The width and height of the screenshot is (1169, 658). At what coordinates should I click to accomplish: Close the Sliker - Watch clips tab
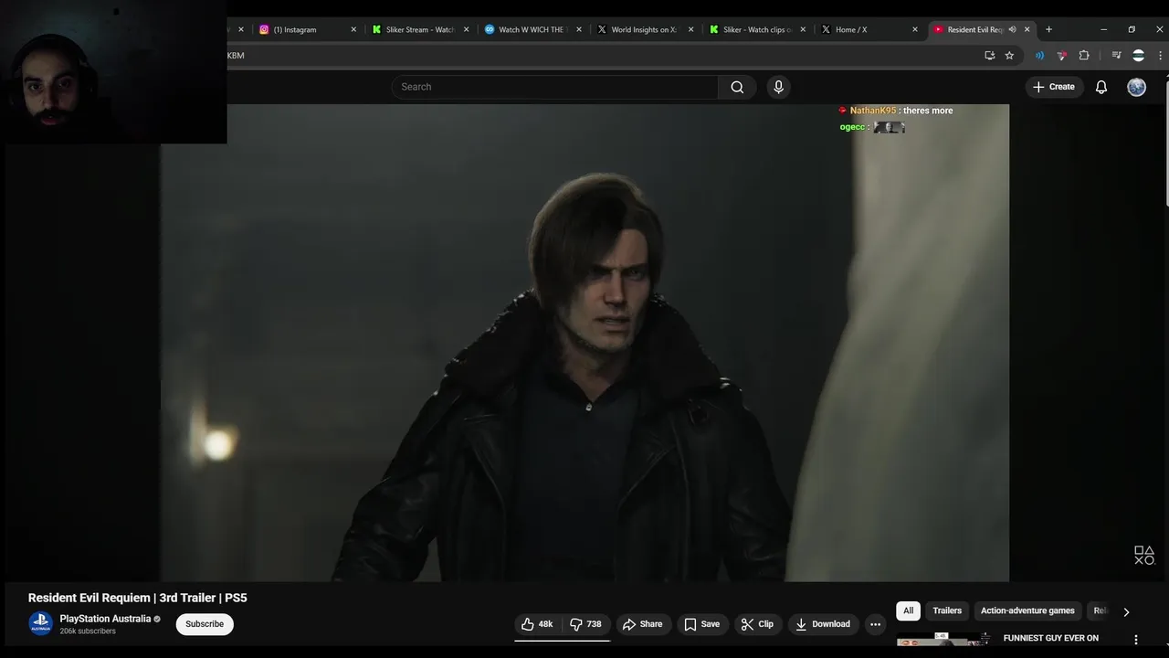coord(803,29)
